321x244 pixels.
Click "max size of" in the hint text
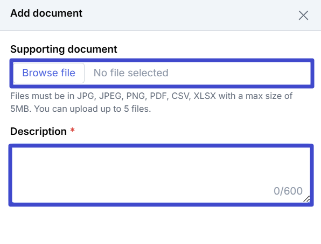pyautogui.click(x=269, y=96)
